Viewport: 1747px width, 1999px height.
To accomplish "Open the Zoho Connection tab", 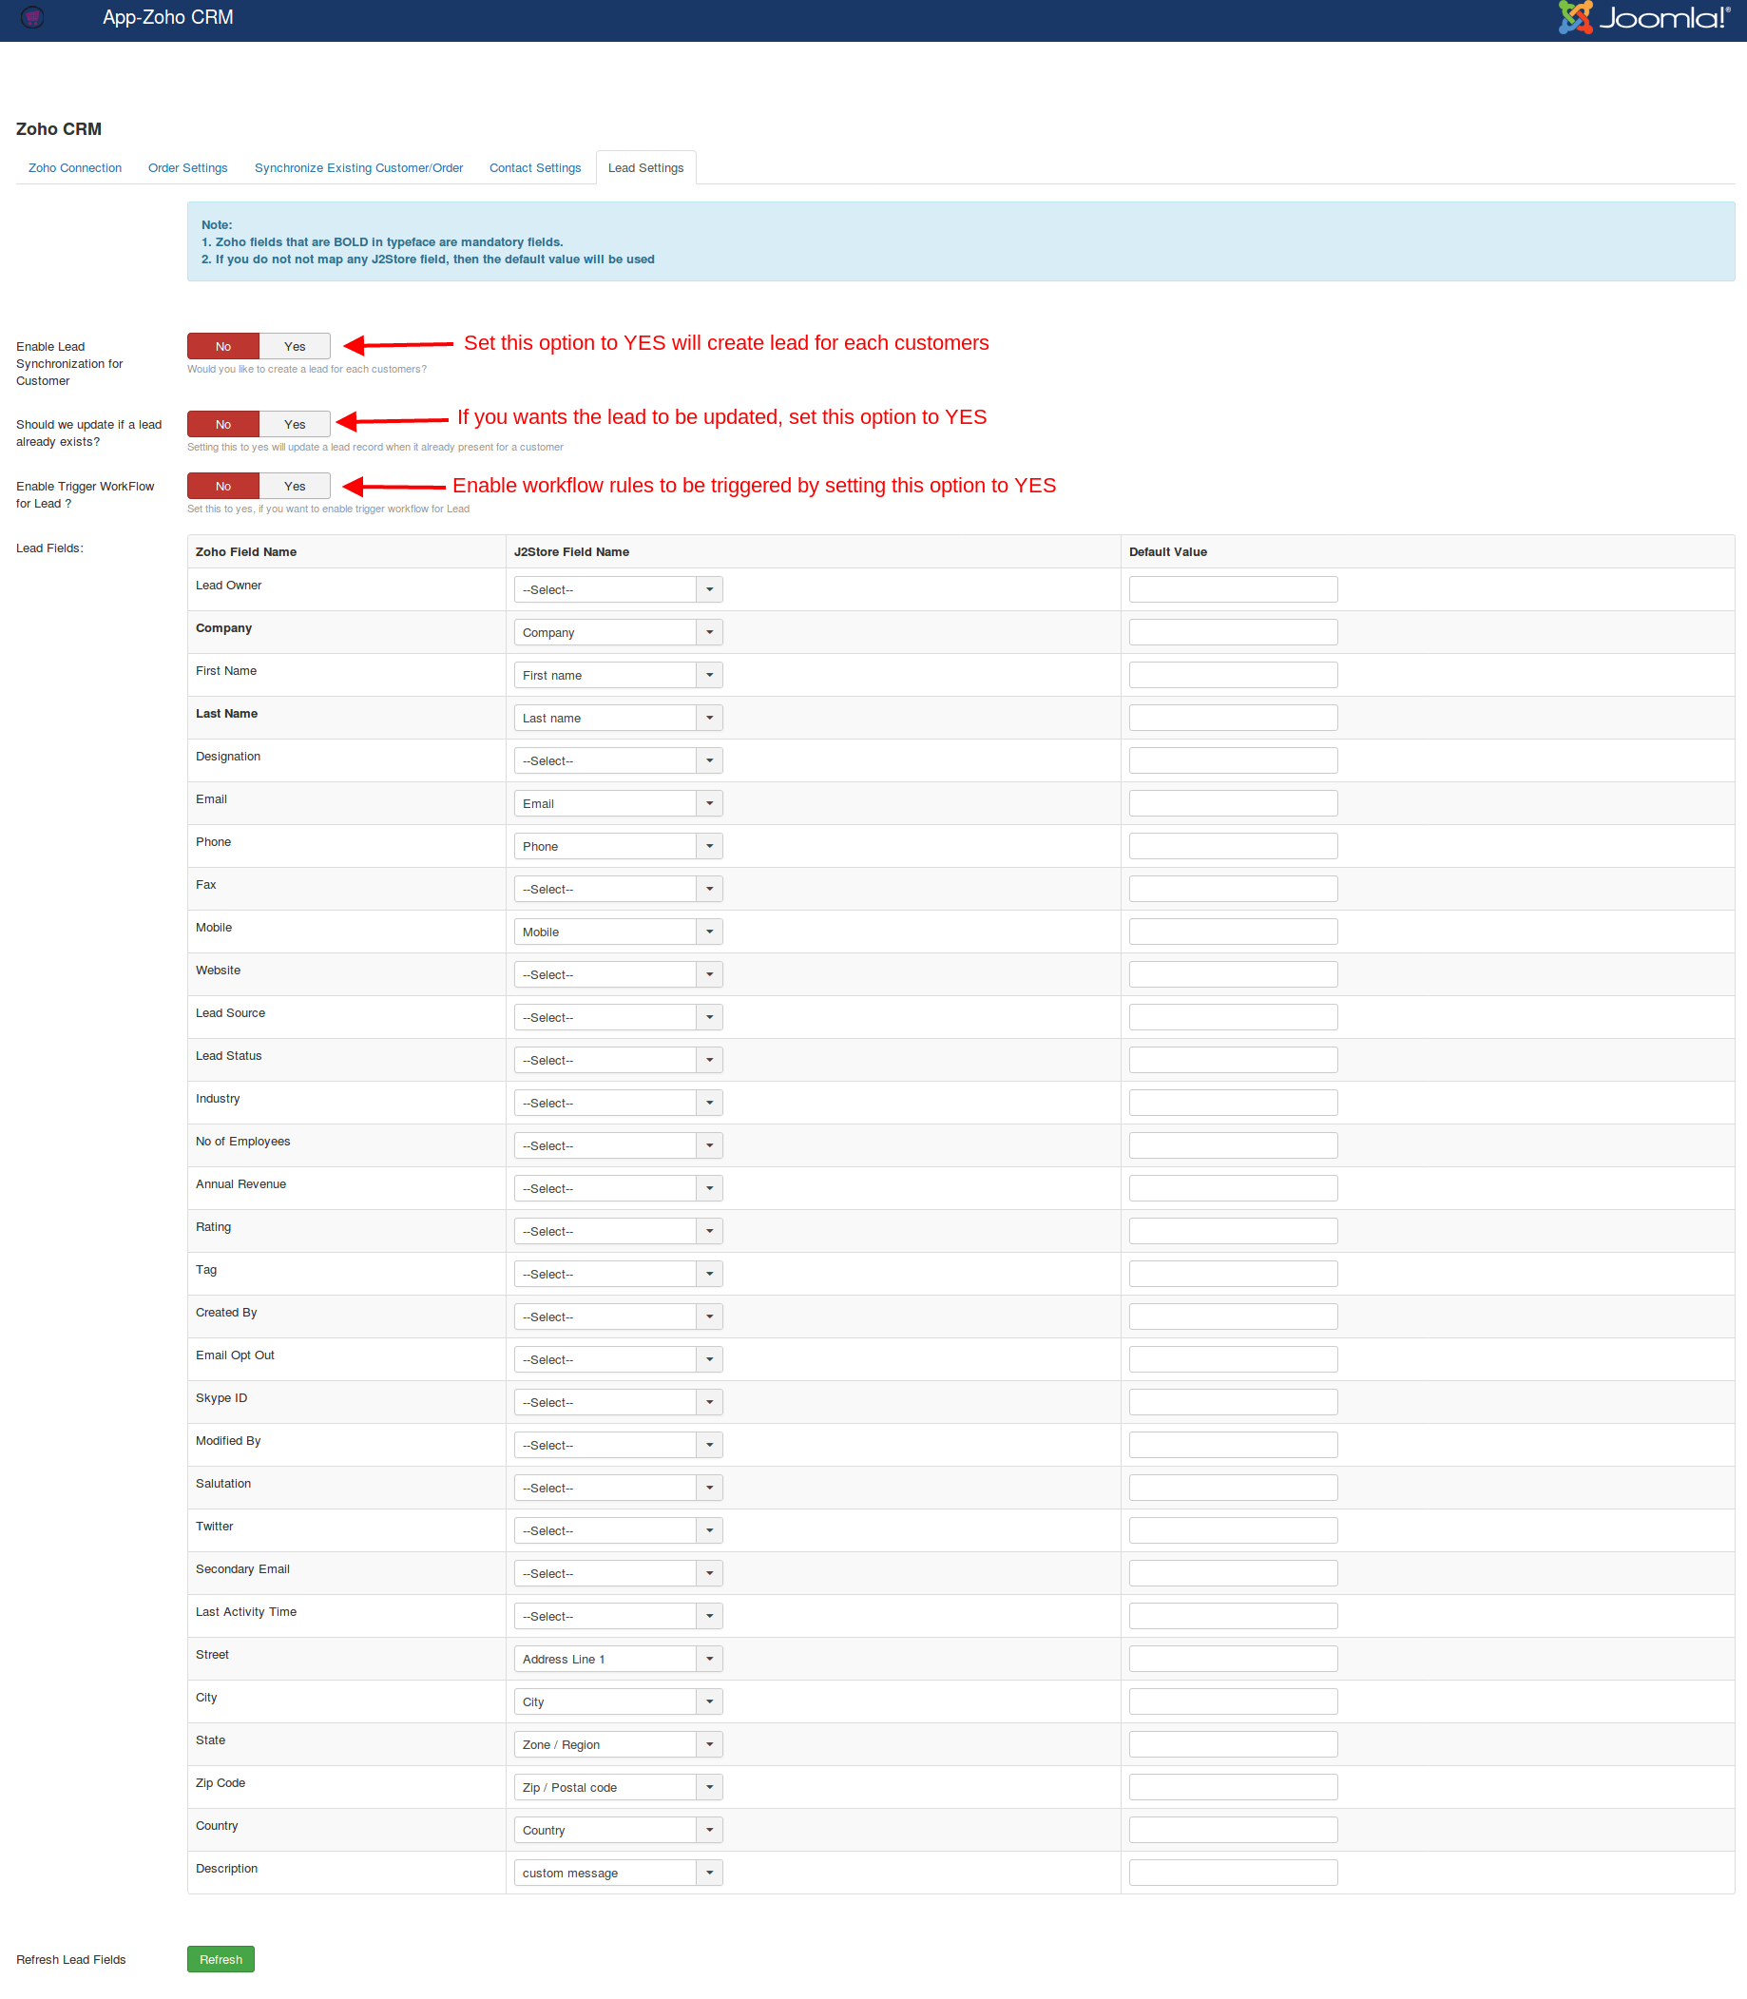I will (x=75, y=167).
